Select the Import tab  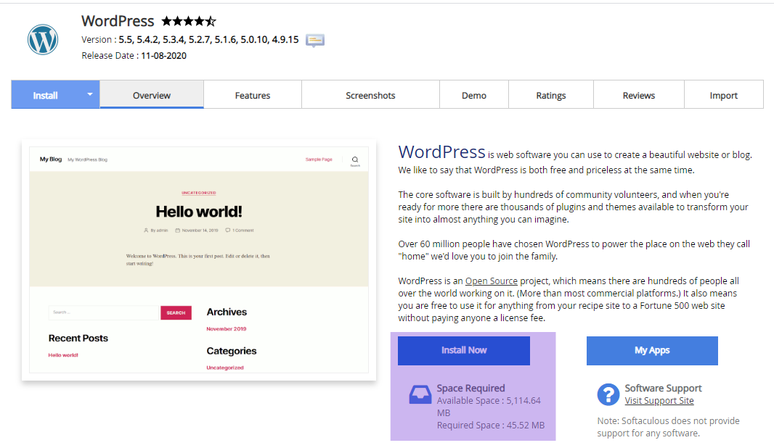(x=724, y=95)
